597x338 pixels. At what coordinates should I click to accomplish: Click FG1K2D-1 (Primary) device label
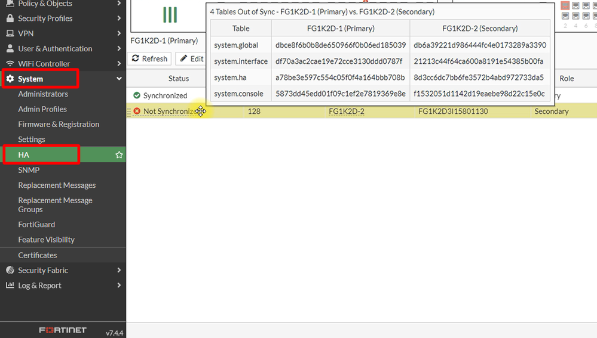(x=164, y=41)
